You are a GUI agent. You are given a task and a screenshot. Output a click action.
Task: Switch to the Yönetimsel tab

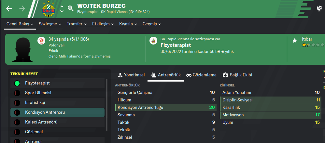131,75
